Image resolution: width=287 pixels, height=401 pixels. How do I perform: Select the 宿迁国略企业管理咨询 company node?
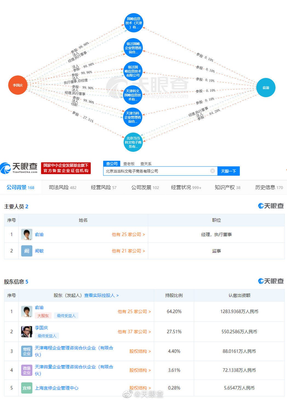coord(133,48)
